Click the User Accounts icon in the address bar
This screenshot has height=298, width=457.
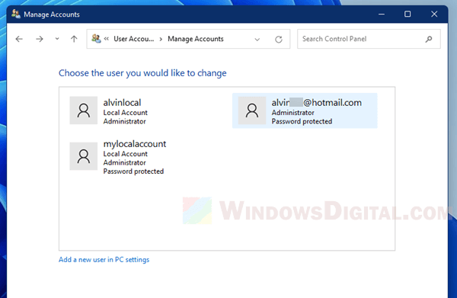96,39
